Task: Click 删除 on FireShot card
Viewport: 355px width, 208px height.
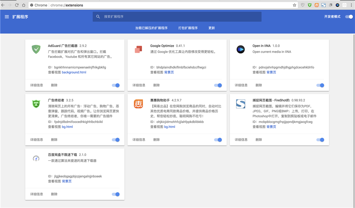Action: pos(259,140)
